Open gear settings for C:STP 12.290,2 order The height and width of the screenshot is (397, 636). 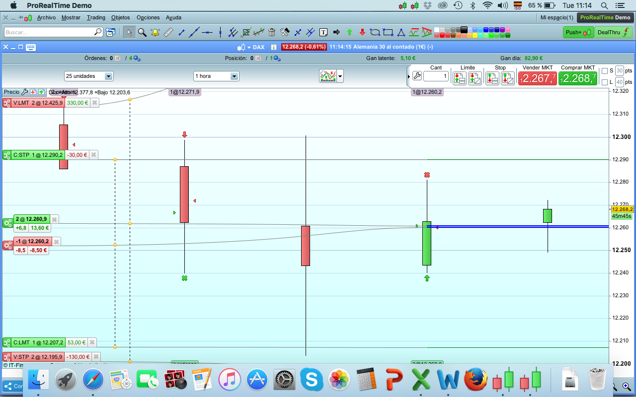(x=7, y=155)
